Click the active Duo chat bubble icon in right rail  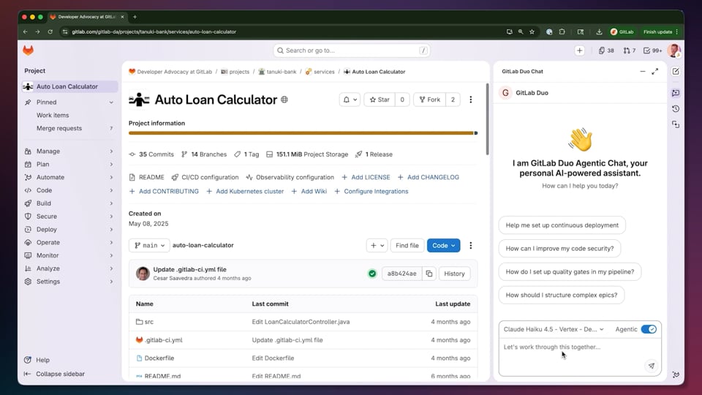point(676,93)
